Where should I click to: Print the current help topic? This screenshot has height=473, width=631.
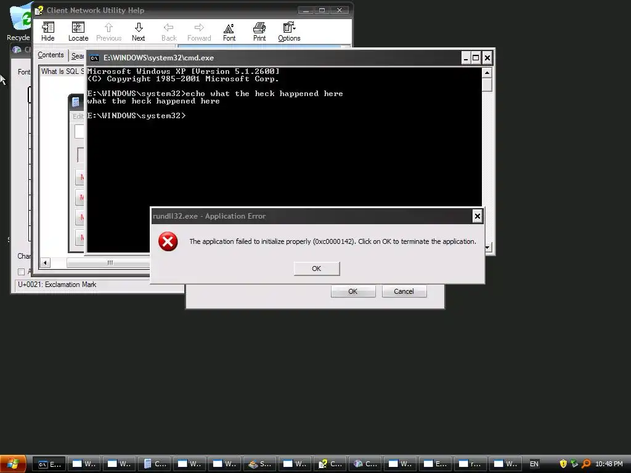click(x=259, y=32)
